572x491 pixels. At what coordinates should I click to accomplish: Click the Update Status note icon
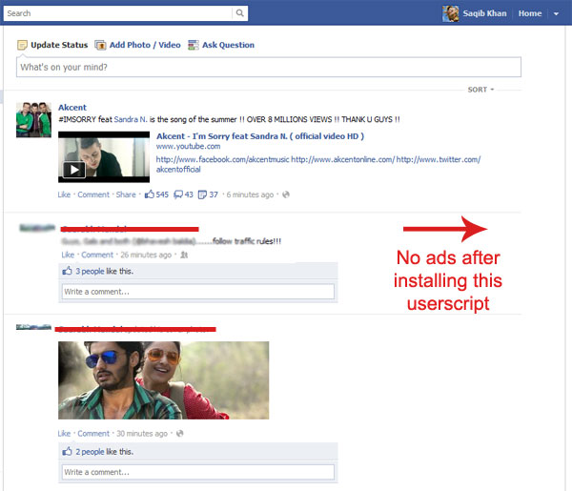tap(22, 45)
